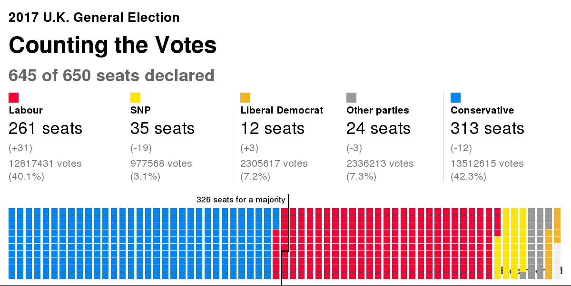Select the Other parties label
The height and width of the screenshot is (286, 571).
pos(377,110)
